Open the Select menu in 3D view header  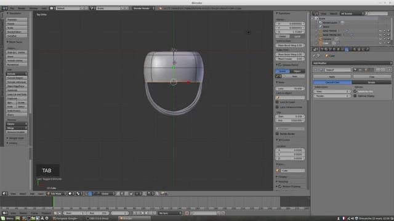click(23, 193)
